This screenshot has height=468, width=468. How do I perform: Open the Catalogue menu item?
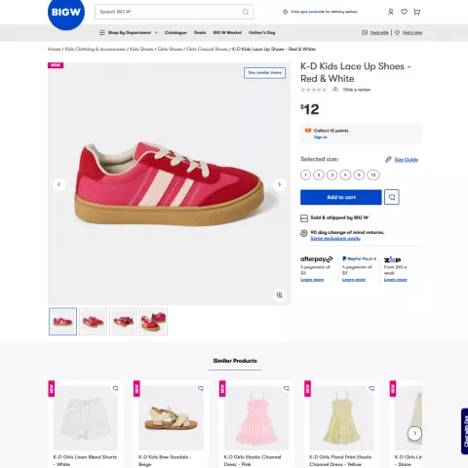click(x=175, y=32)
